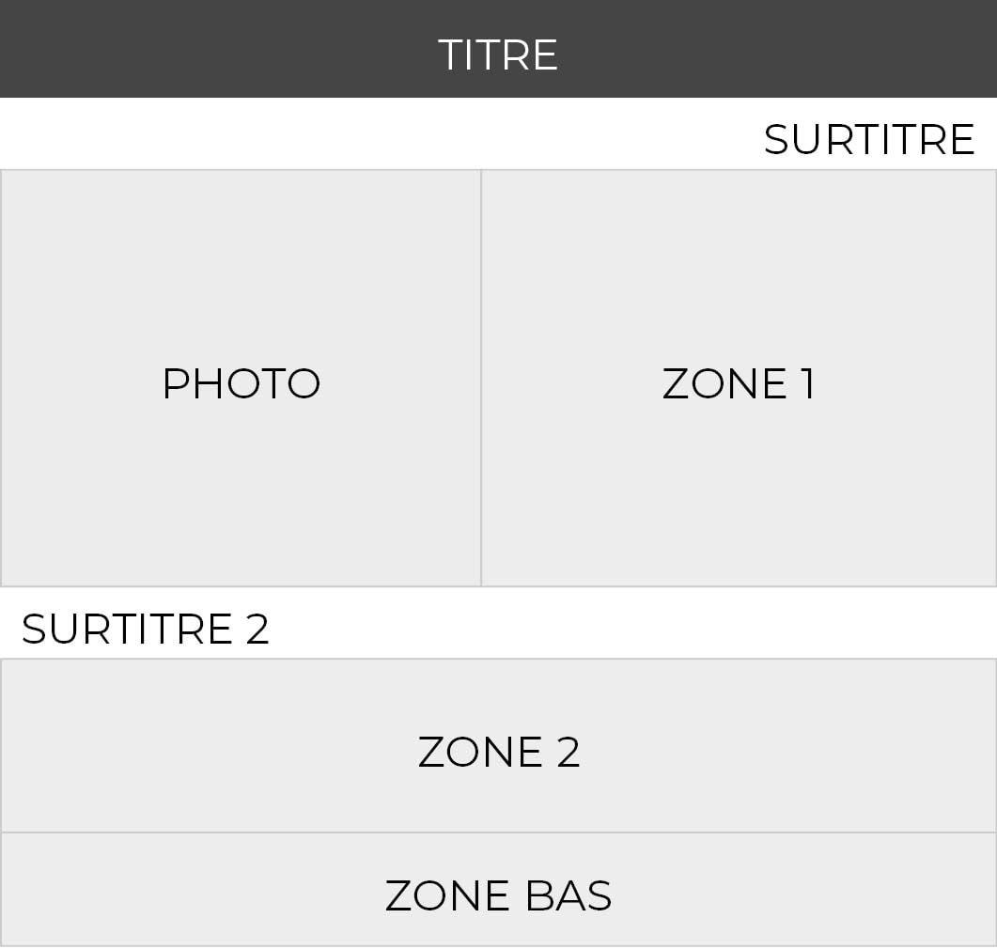Click the digit 2 in SURTITRE 2
Screen dimensions: 997x949
(x=257, y=629)
